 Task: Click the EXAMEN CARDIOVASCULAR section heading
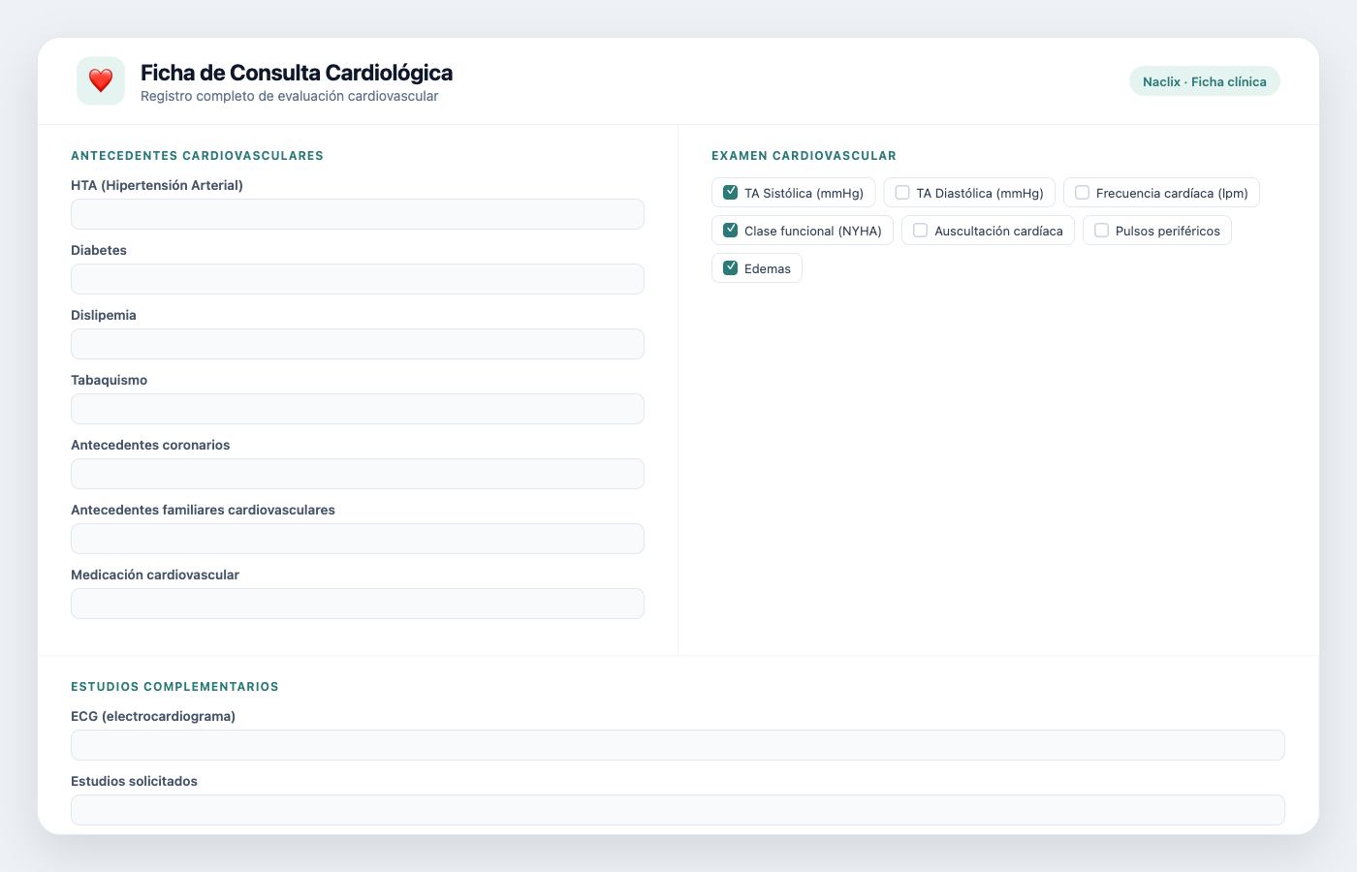click(x=805, y=156)
